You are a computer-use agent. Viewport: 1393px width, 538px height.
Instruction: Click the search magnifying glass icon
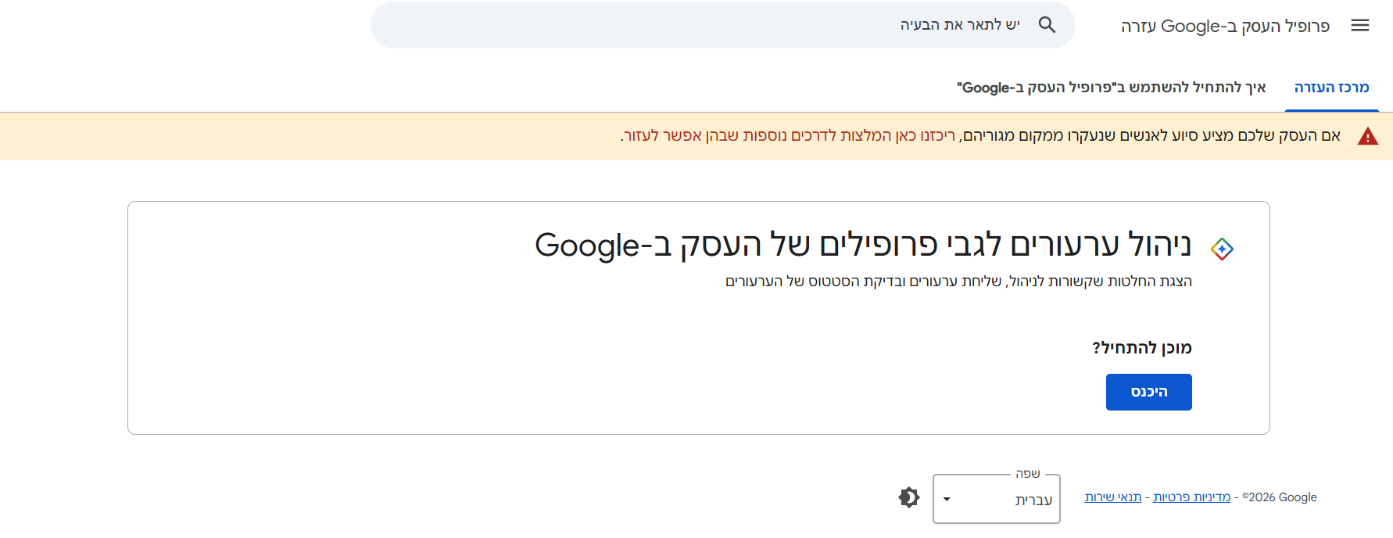pyautogui.click(x=1047, y=24)
